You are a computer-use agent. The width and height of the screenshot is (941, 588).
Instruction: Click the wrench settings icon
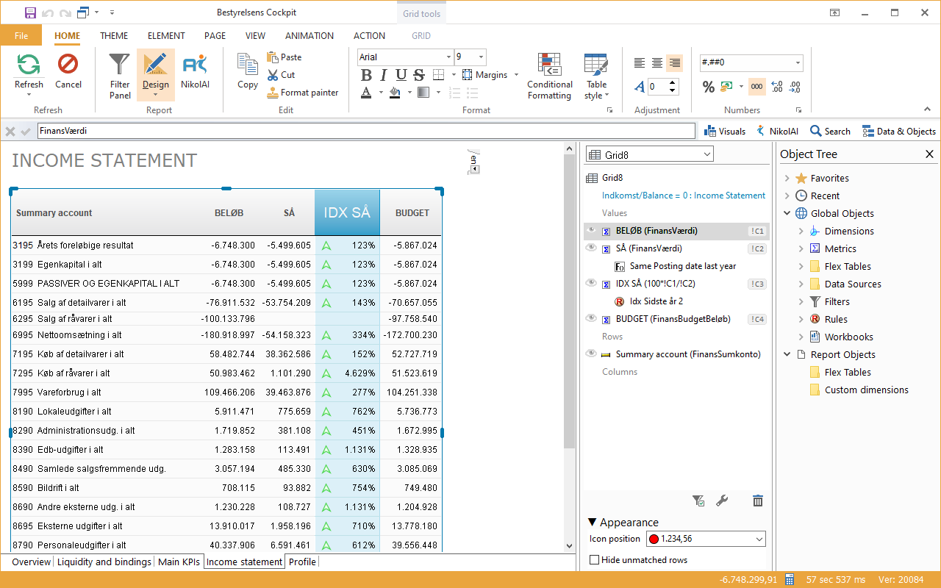pyautogui.click(x=722, y=501)
